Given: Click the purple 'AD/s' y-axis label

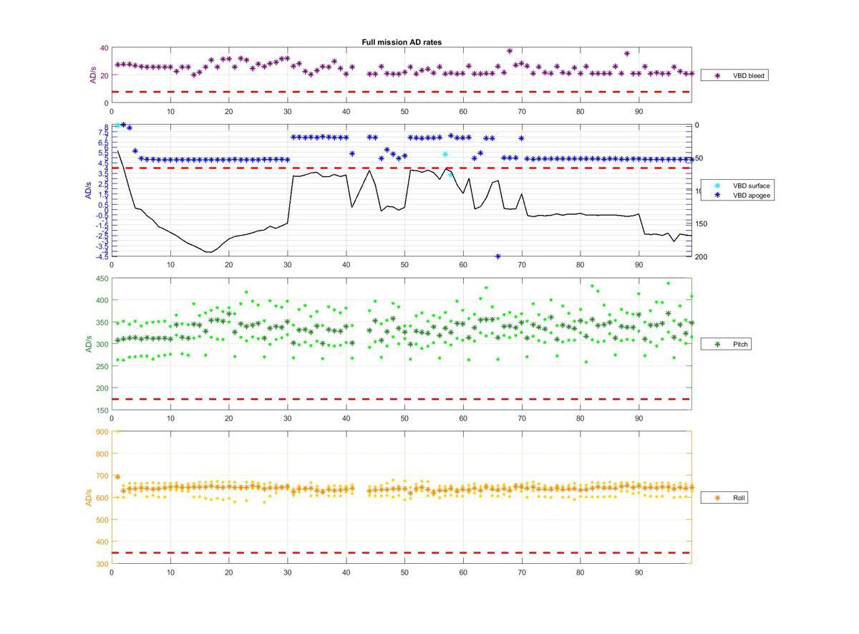Looking at the screenshot, I should [x=92, y=75].
